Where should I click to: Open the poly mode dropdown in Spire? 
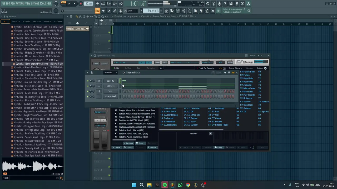point(207,62)
